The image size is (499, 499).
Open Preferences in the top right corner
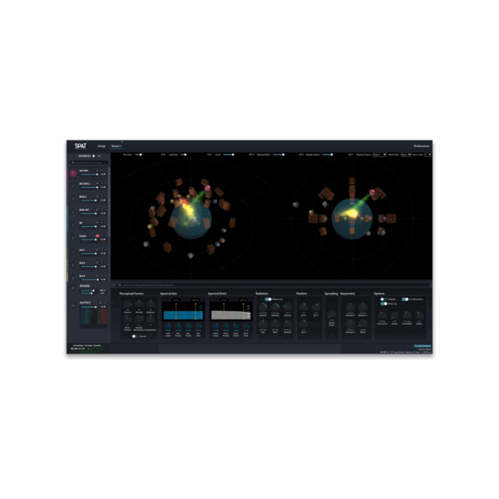pos(422,146)
